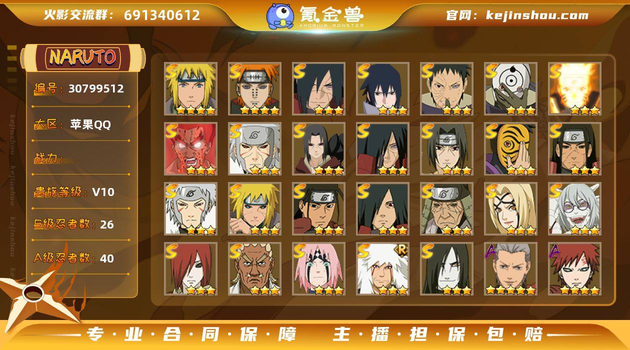Select the orange-haired Pain ninja portrait
Image resolution: width=630 pixels, height=350 pixels.
pos(255,89)
